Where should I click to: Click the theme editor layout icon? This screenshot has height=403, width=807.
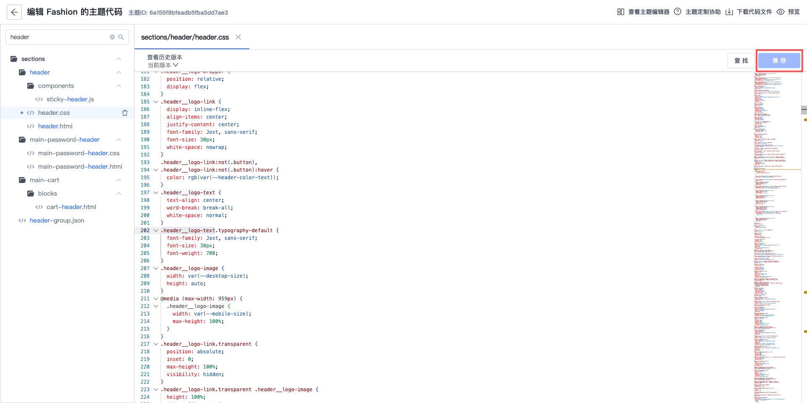(x=621, y=12)
